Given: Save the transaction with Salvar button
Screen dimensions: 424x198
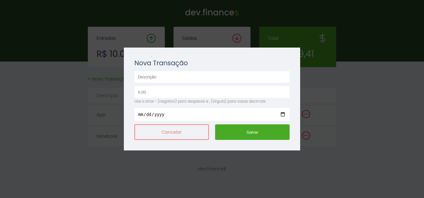Looking at the screenshot, I should pos(252,132).
